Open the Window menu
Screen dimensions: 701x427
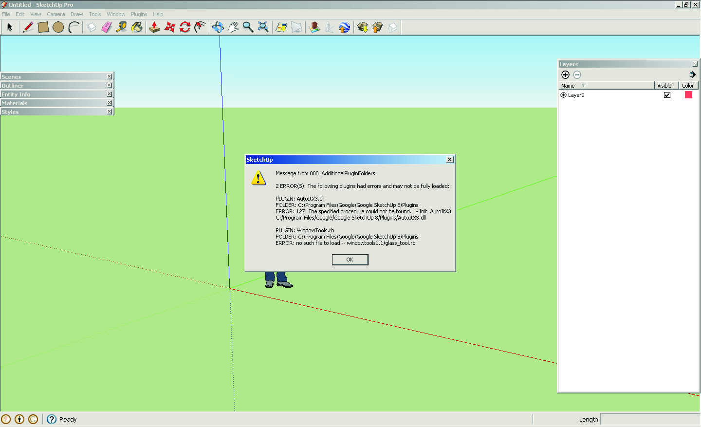click(x=116, y=14)
